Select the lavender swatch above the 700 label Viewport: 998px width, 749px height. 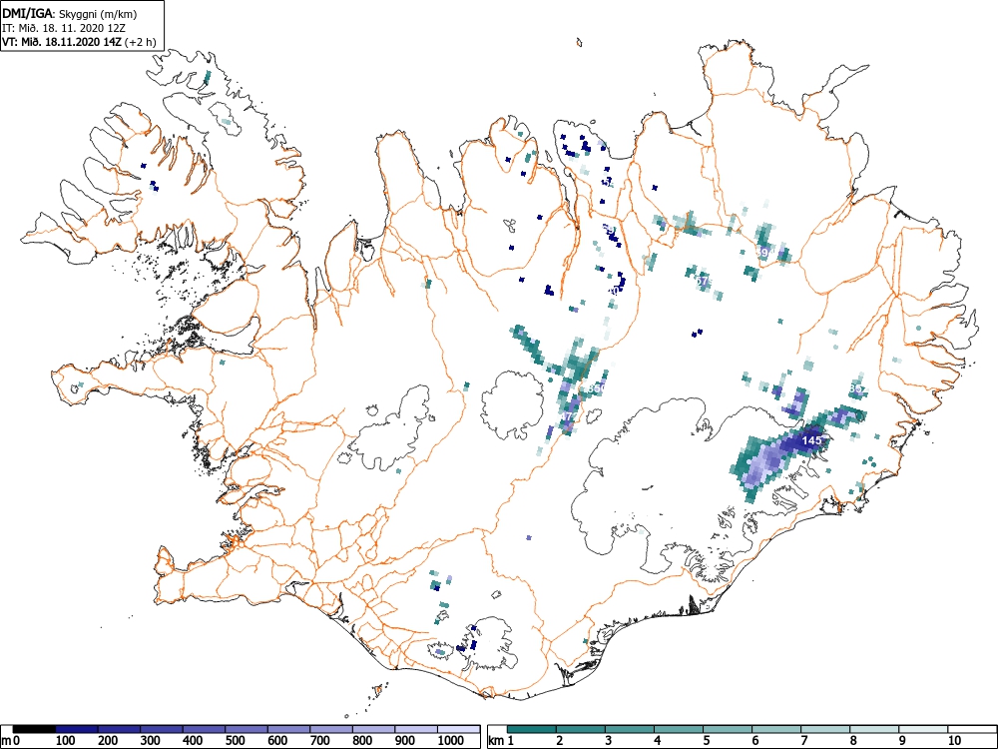point(331,729)
